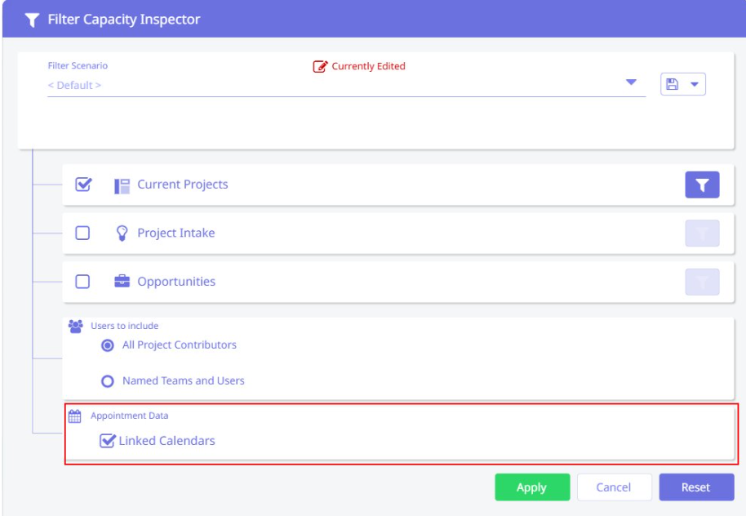
Task: Click the Appointment Data calendar icon
Action: click(x=75, y=416)
